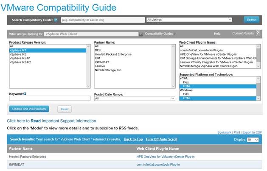Open com.infinidat.powertools Plug-in result link

158,165
